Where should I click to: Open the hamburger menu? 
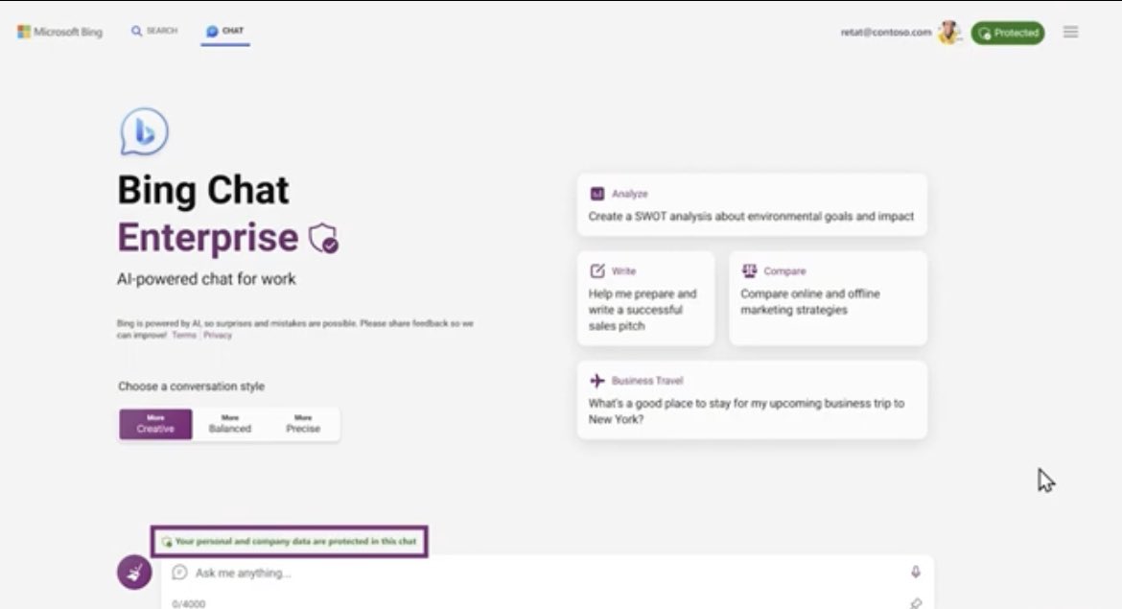coord(1070,33)
